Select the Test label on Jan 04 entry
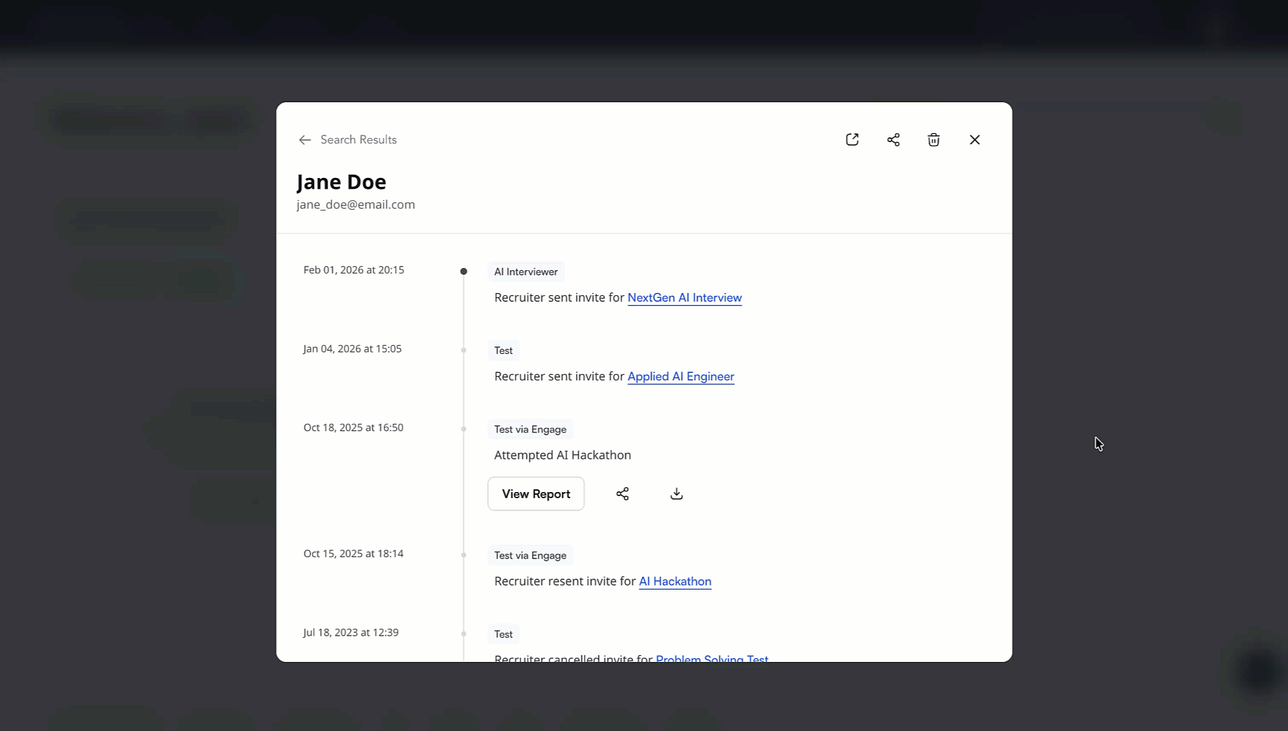Viewport: 1288px width, 731px height. coord(503,350)
